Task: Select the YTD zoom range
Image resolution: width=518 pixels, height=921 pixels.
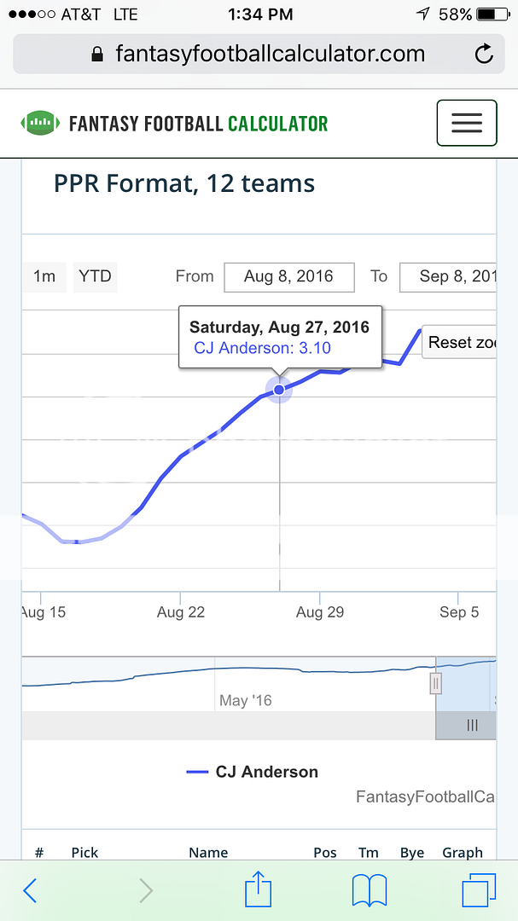Action: 95,276
